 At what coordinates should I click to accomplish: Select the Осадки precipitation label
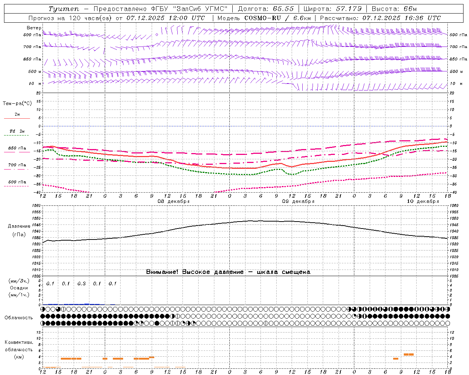pyautogui.click(x=19, y=288)
